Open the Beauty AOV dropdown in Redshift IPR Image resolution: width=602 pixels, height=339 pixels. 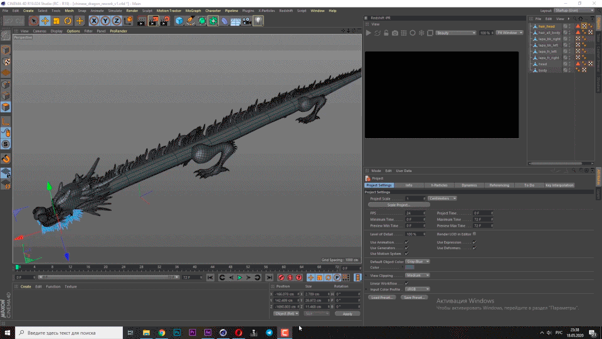click(455, 33)
